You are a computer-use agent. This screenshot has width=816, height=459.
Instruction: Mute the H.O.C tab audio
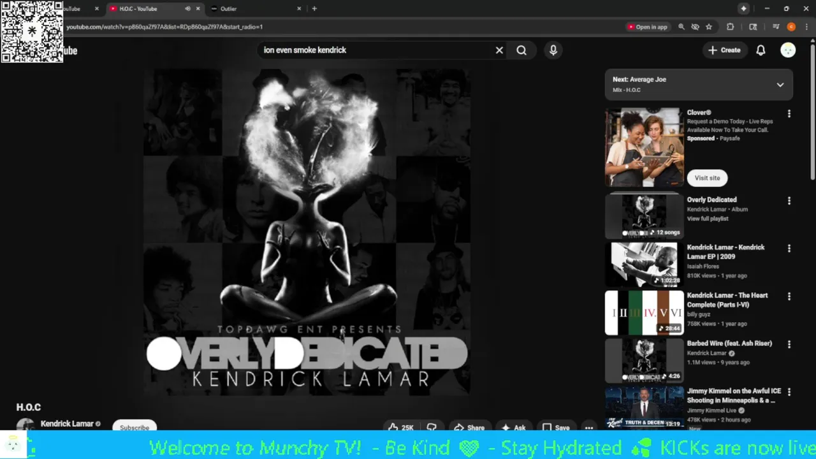[x=187, y=9]
